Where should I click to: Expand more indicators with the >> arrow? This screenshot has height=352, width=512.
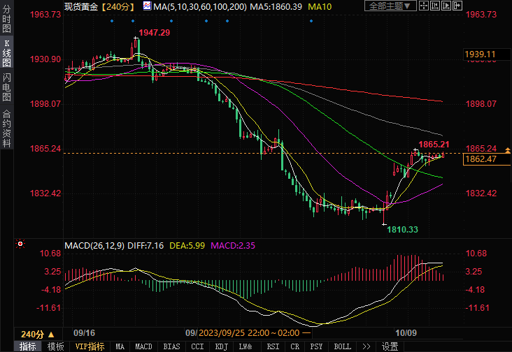[367, 346]
